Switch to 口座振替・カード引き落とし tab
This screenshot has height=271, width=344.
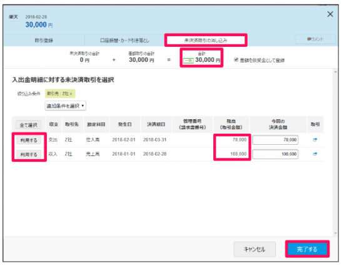tap(124, 41)
